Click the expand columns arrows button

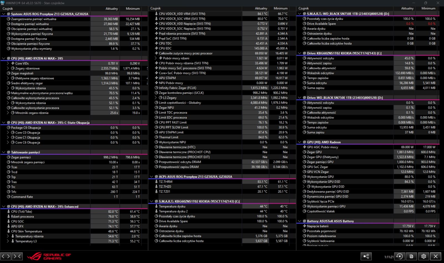pos(6,256)
